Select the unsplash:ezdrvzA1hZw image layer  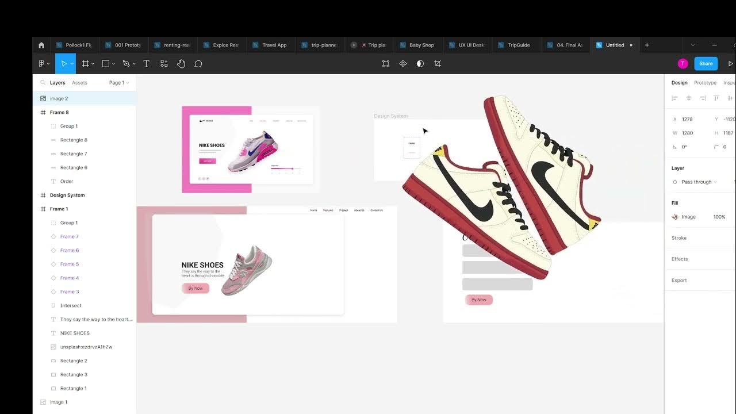tap(85, 347)
